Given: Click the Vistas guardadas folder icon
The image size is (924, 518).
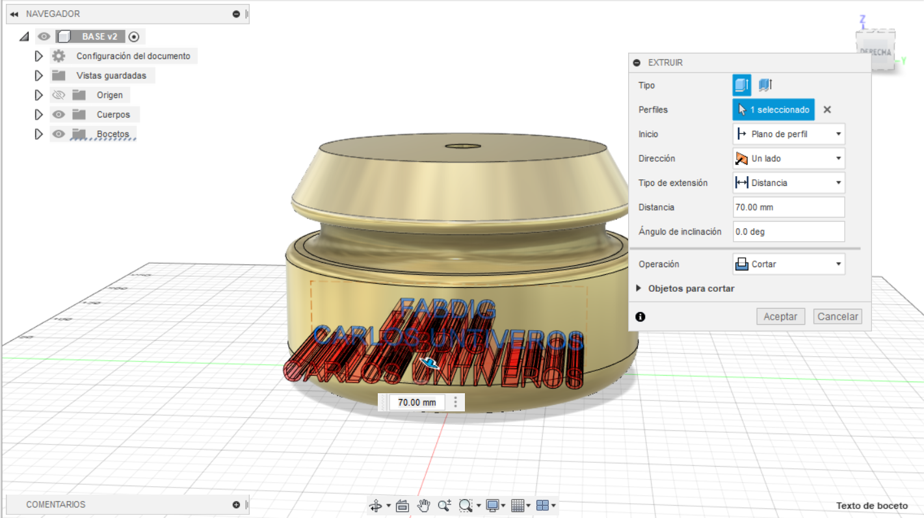Looking at the screenshot, I should pos(59,75).
